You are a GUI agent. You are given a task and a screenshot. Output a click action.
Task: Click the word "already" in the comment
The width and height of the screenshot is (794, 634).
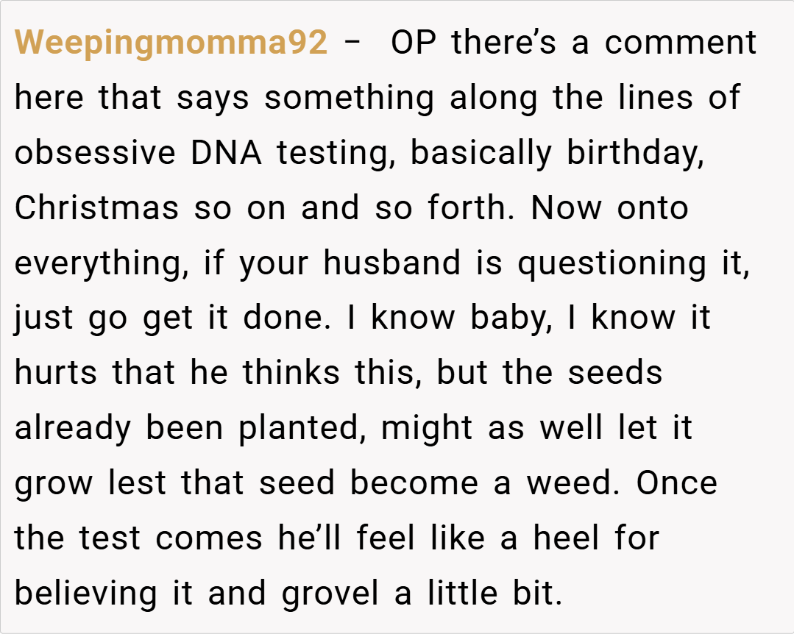click(72, 429)
